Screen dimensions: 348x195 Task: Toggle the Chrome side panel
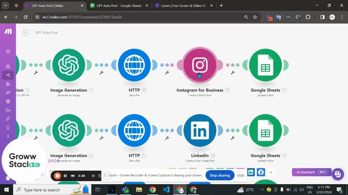click(322, 17)
